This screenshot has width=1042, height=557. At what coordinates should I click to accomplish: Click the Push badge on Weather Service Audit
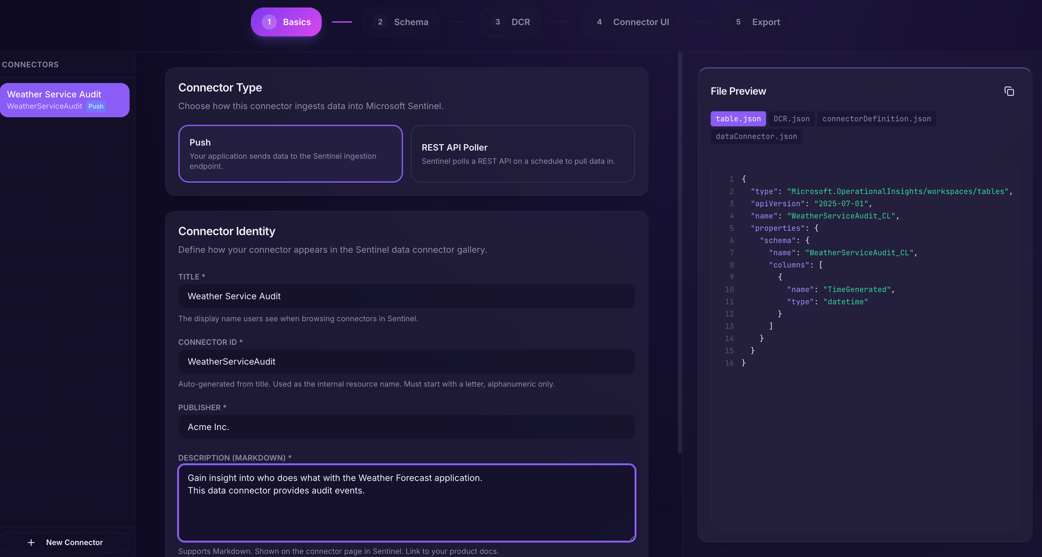[x=96, y=106]
